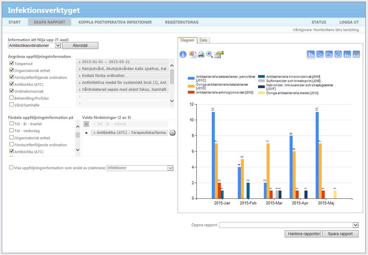Screen dimensions: 368x255
Task: Click the greyed up arrow beside Tid - år - månad
Action: (86, 124)
